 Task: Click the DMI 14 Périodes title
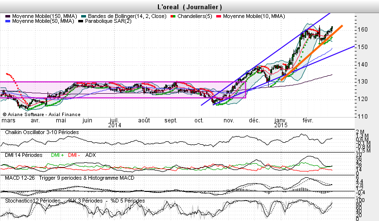click(24, 155)
